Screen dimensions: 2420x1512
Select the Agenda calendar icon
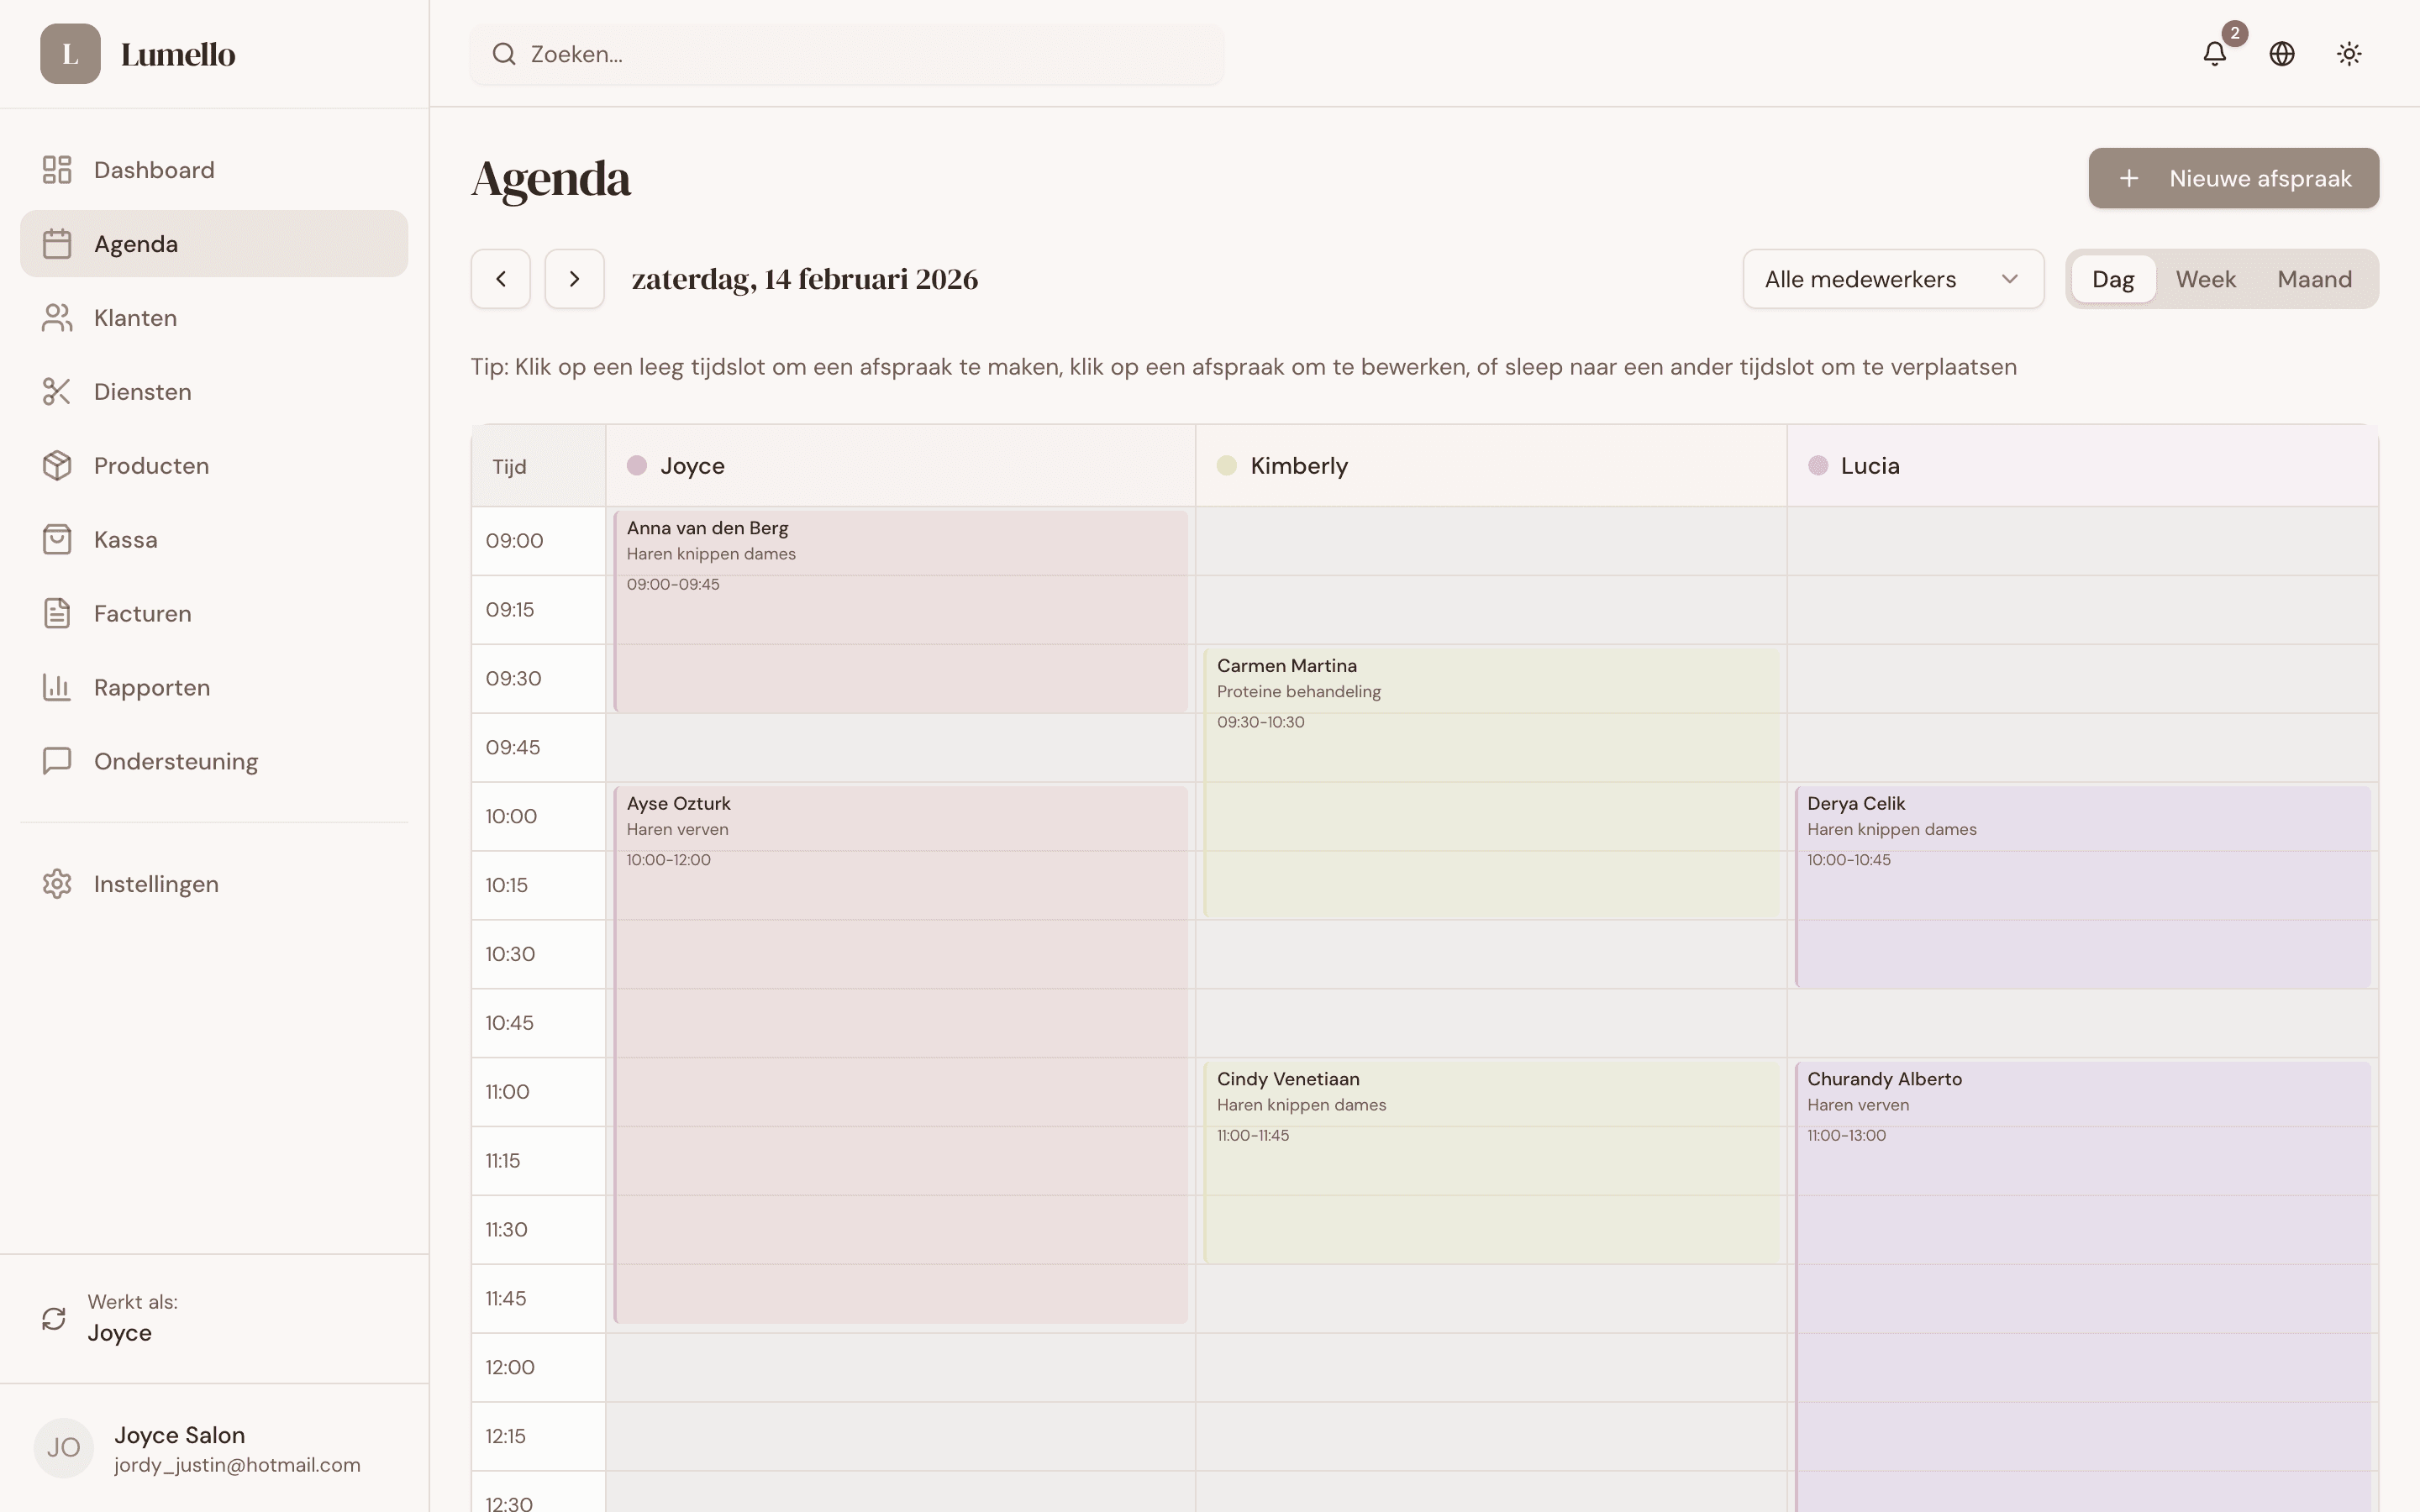click(57, 243)
